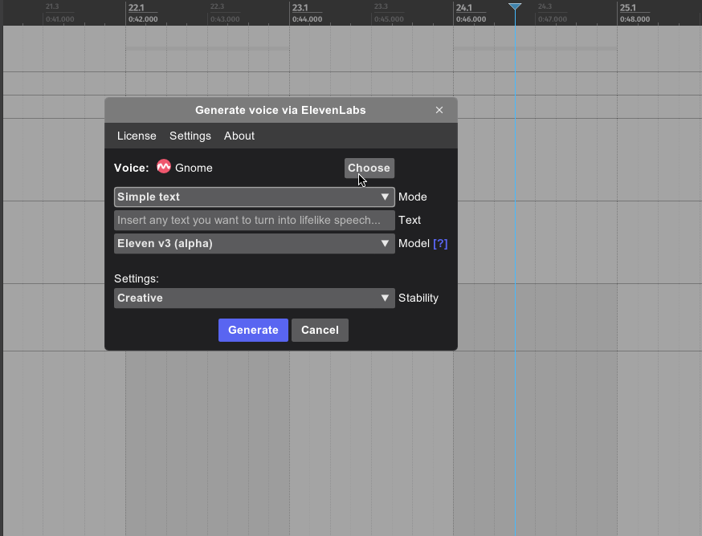Click into the speech text input field
702x536 pixels.
255,220
